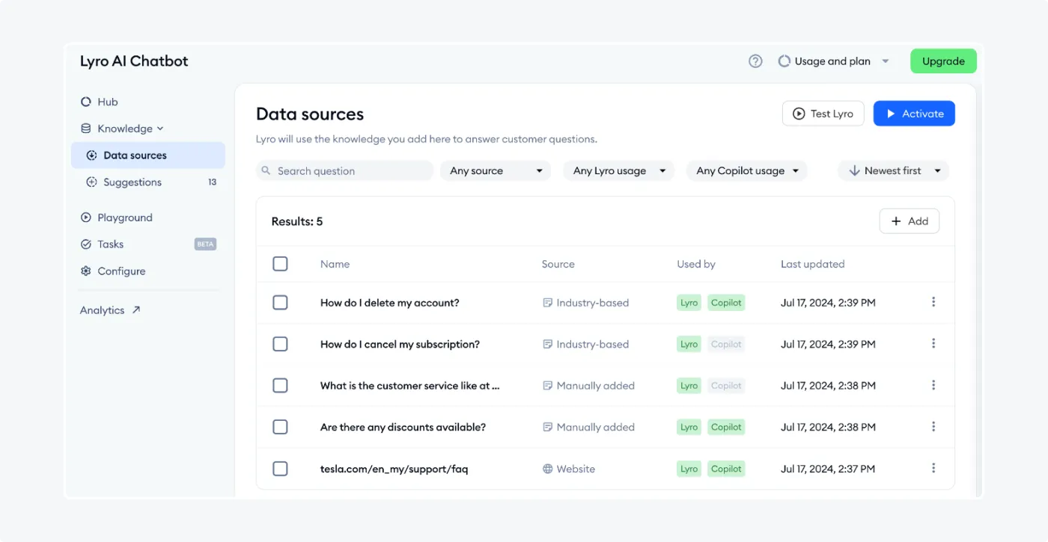Image resolution: width=1048 pixels, height=542 pixels.
Task: Click the sort arrow icon beside Newest first
Action: (854, 170)
